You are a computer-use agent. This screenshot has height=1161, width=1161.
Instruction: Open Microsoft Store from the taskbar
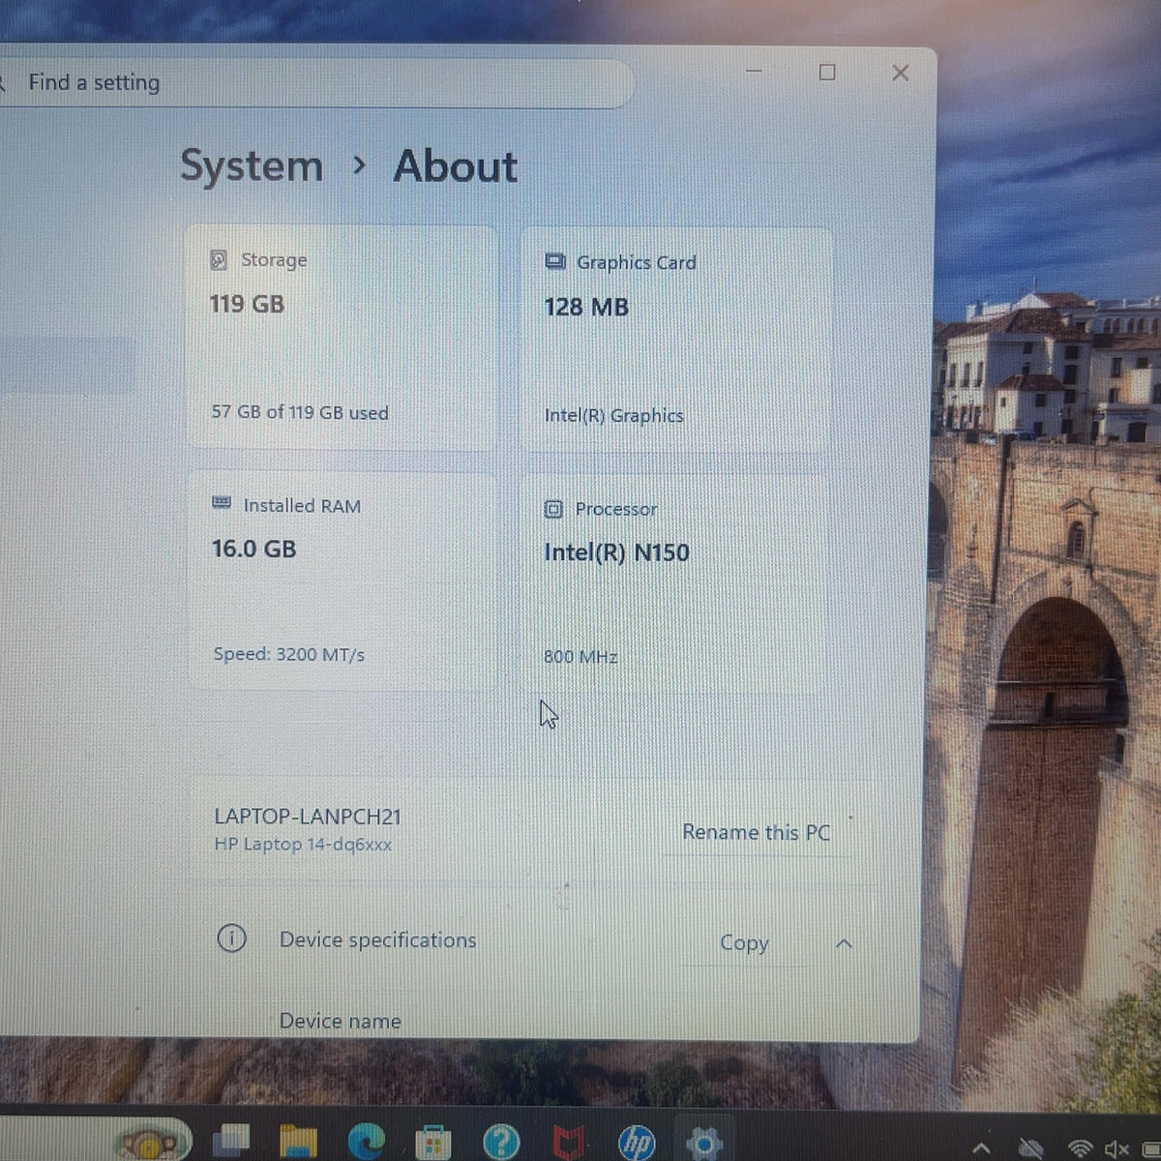click(x=432, y=1144)
